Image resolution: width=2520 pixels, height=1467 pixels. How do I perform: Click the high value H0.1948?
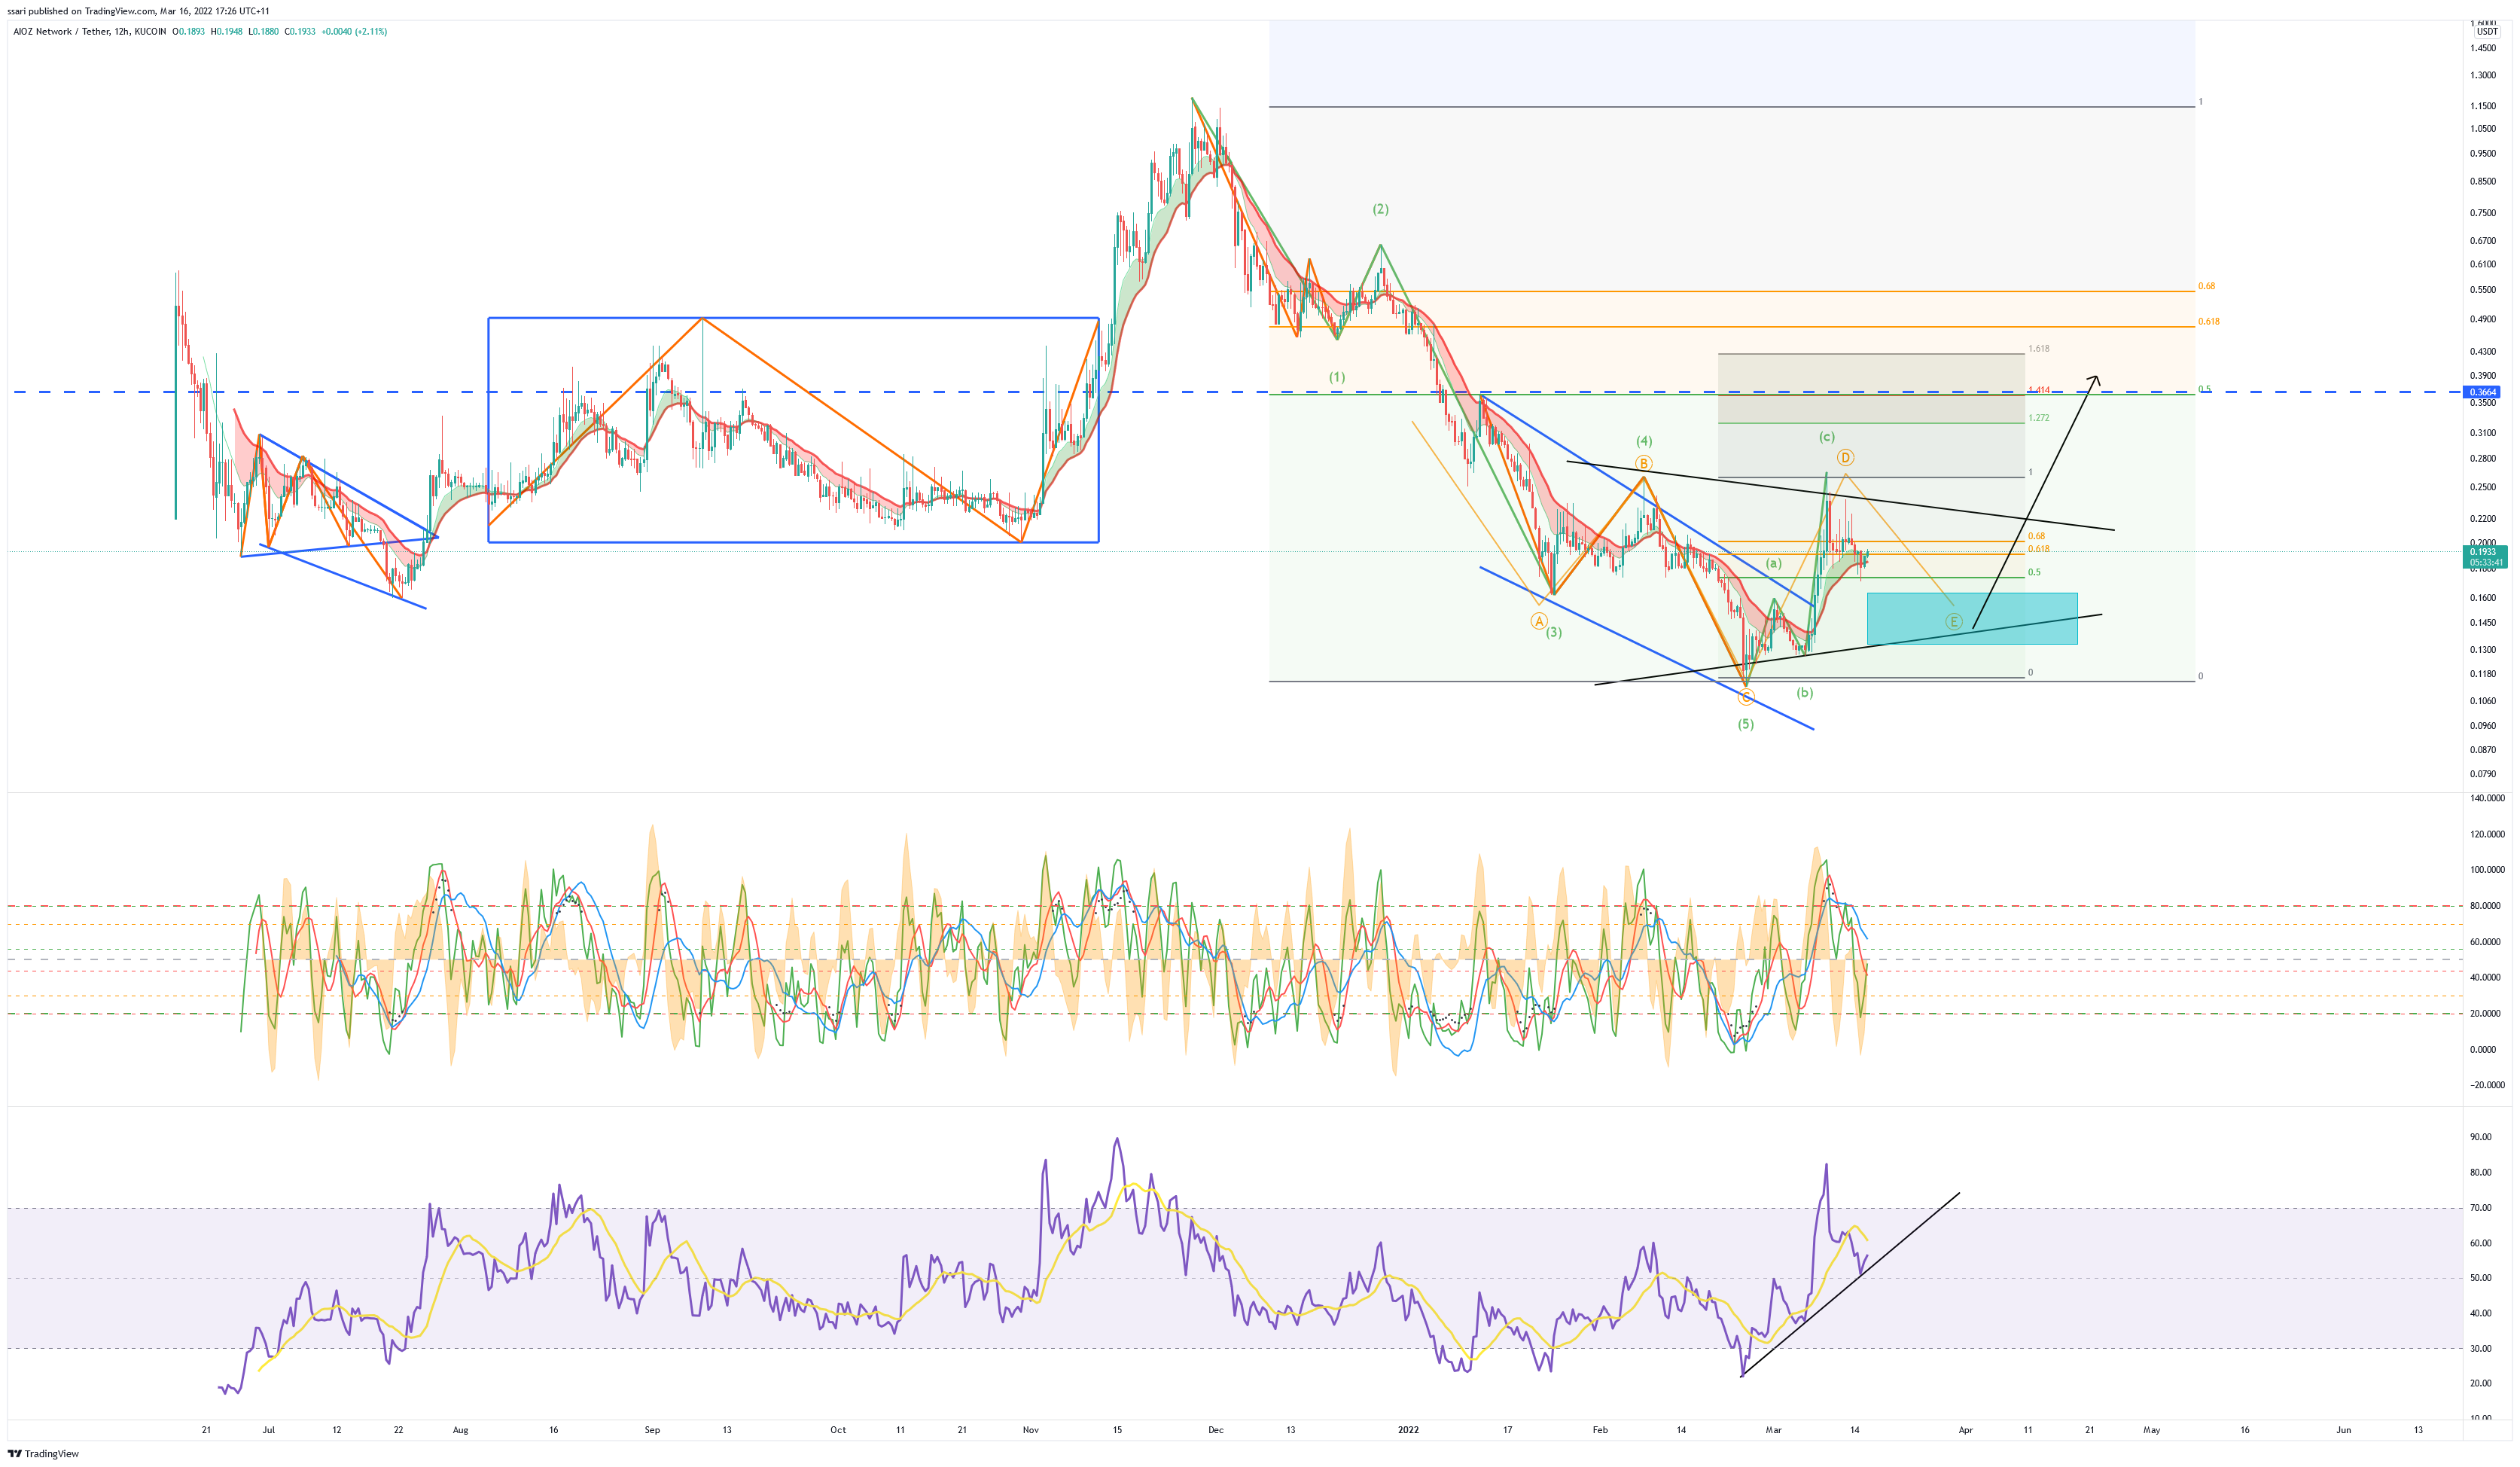pyautogui.click(x=226, y=32)
